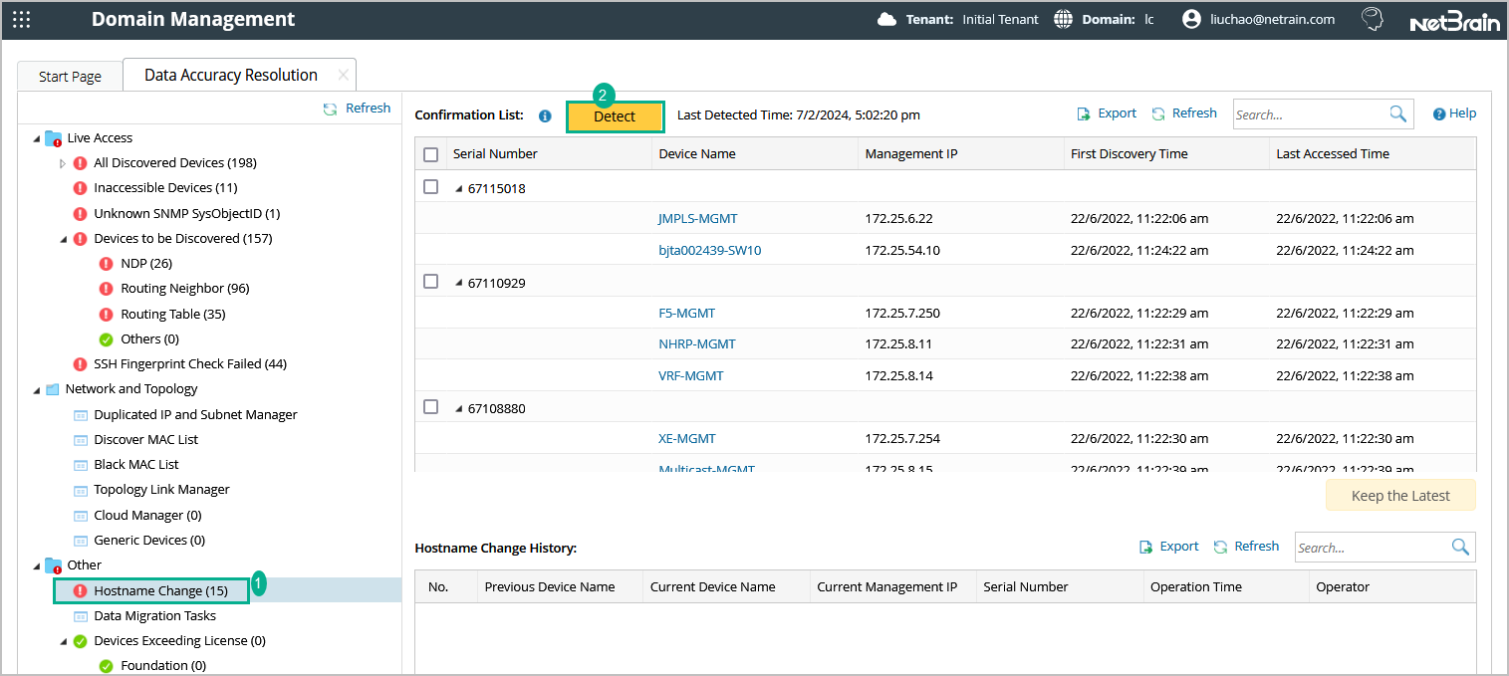Click the Confirmation List search magnifier icon
Screen dimensions: 1509x676
[1398, 113]
